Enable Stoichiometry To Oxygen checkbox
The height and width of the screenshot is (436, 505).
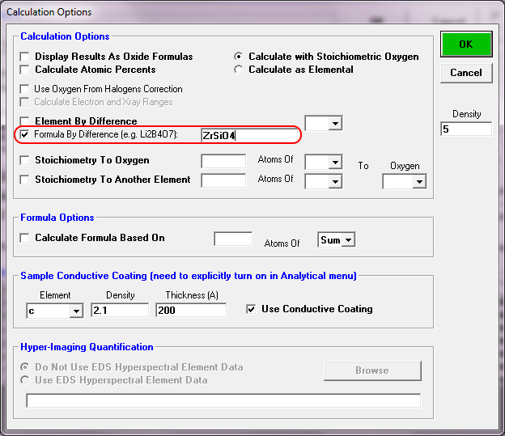[x=26, y=160]
